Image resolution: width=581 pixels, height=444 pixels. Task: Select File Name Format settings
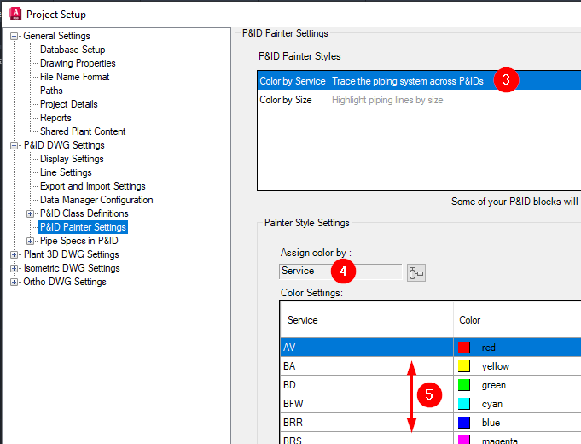[x=74, y=77]
